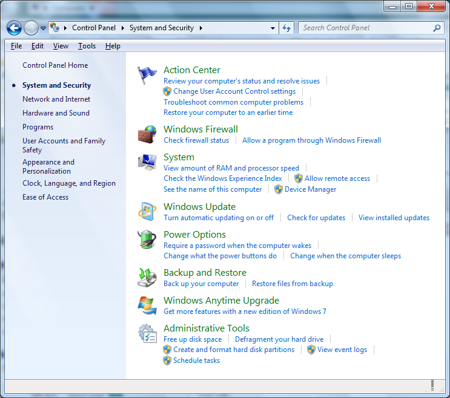This screenshot has height=398, width=450.
Task: Click Change what the power buttons do
Action: click(220, 256)
